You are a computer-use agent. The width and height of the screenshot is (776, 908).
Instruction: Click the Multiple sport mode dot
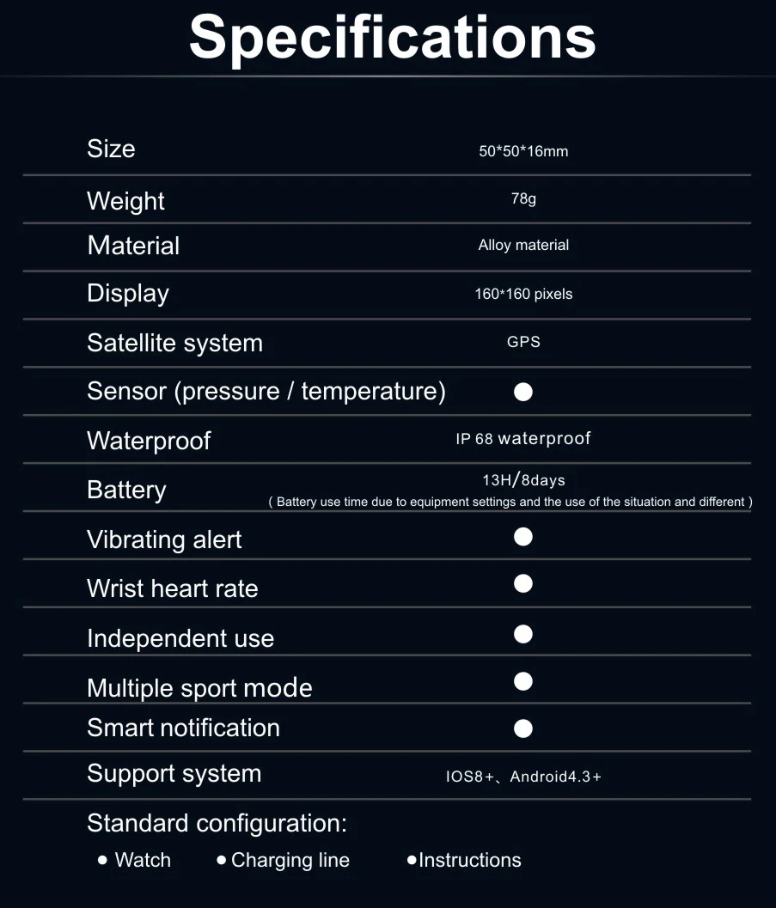coord(523,681)
